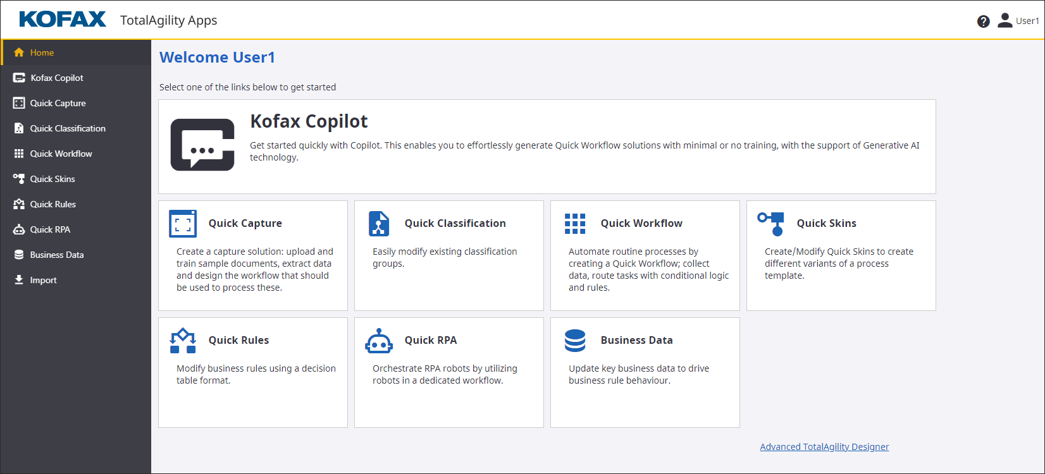1045x474 pixels.
Task: Click the help question mark icon
Action: [x=983, y=21]
